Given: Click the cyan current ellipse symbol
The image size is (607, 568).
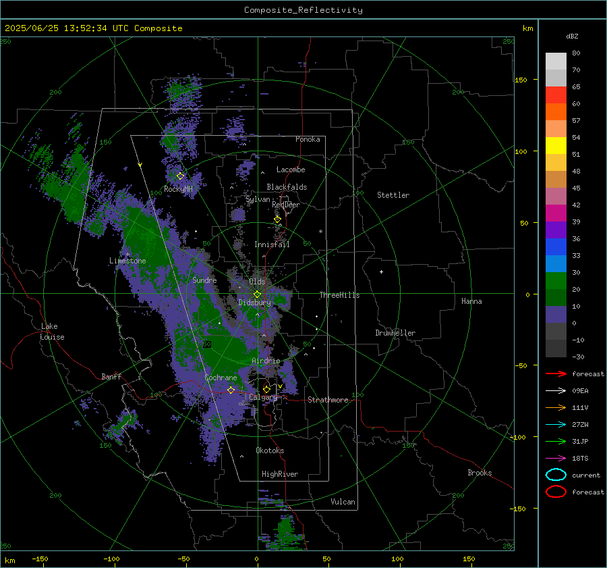Looking at the screenshot, I should click(556, 475).
